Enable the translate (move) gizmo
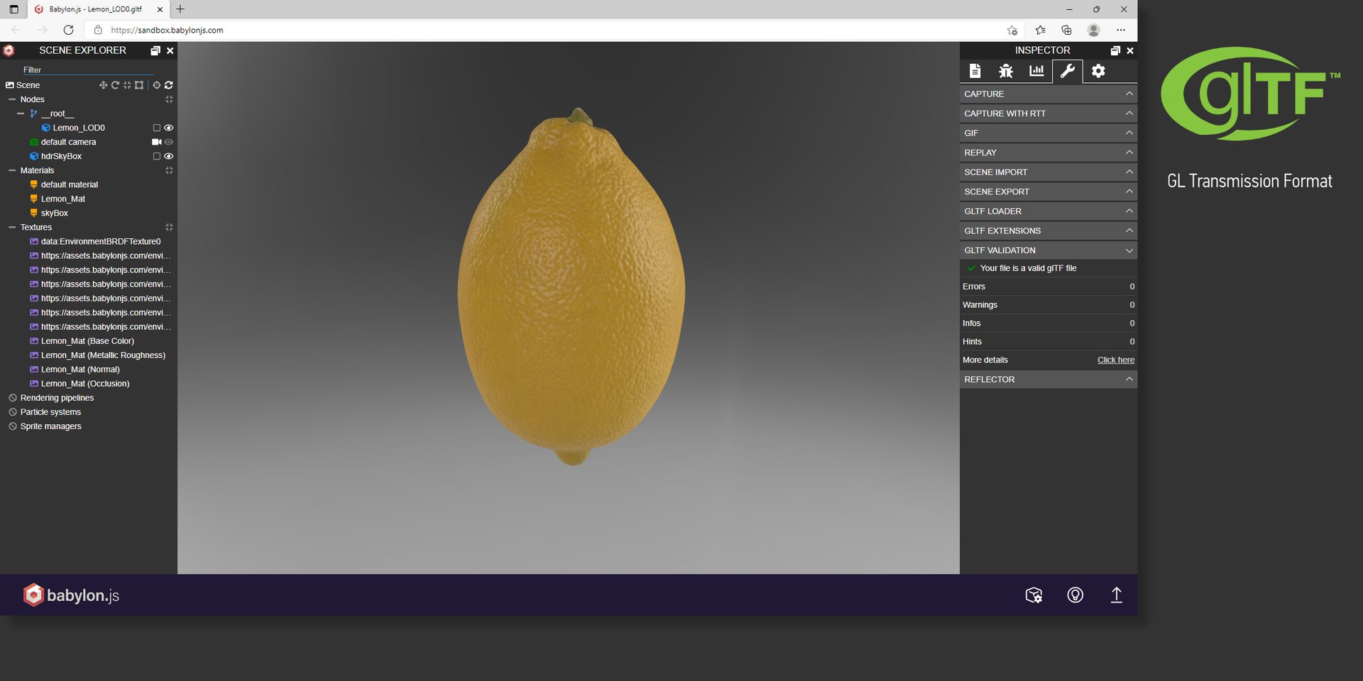The image size is (1363, 681). (x=103, y=85)
